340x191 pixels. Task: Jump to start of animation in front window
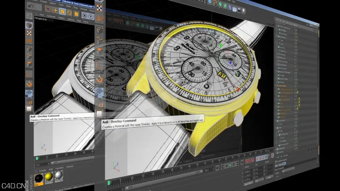[x=217, y=168]
